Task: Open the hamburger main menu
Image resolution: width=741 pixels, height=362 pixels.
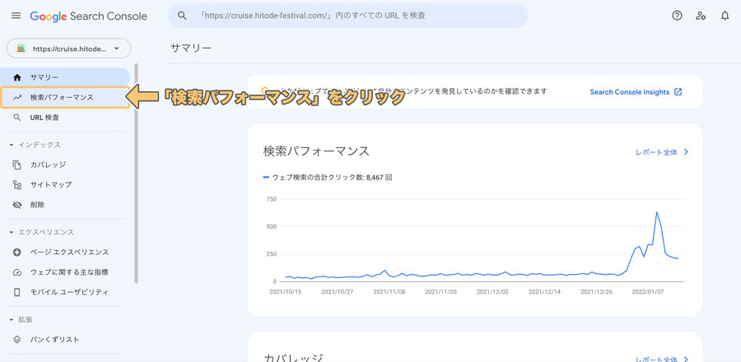Action: [x=16, y=16]
